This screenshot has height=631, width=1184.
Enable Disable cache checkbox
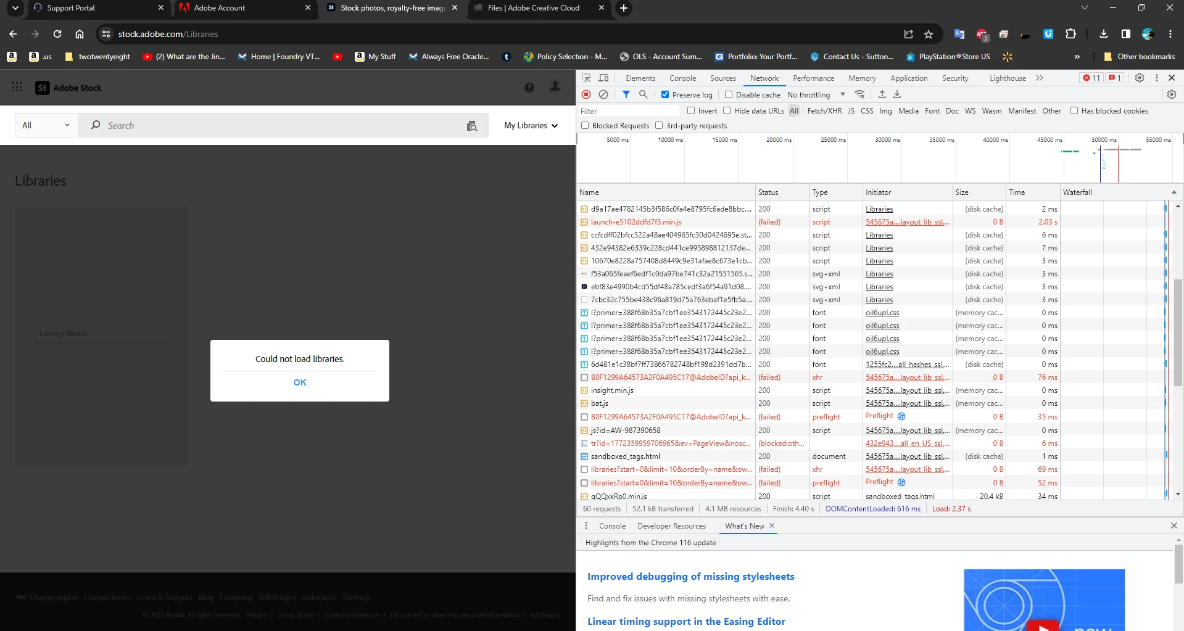coord(729,94)
